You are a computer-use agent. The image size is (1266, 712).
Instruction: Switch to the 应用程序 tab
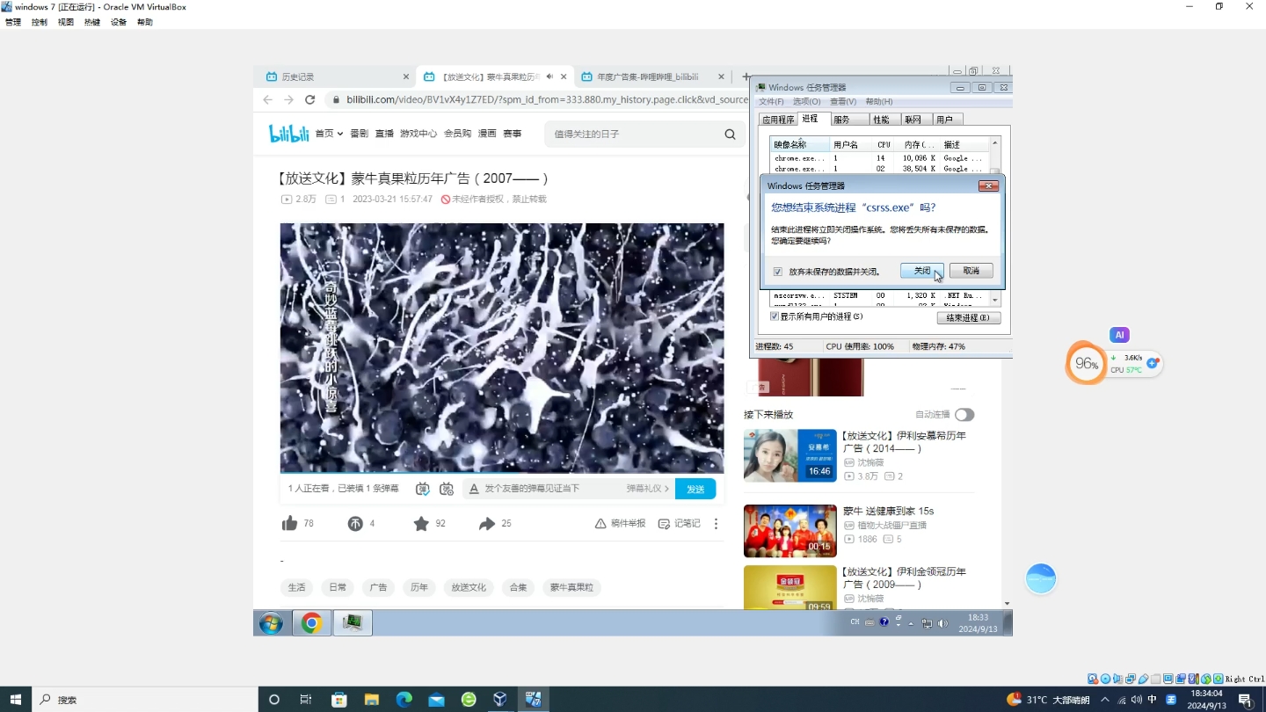click(778, 120)
